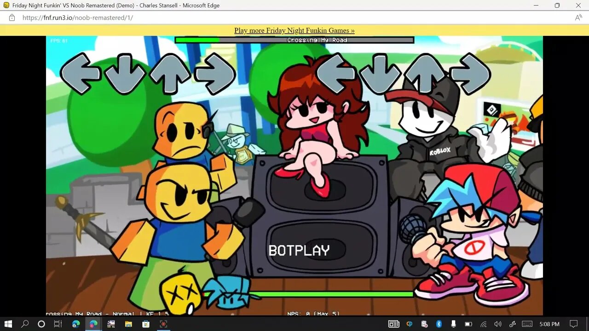Click the green health bar
The width and height of the screenshot is (589, 331).
pos(330,294)
